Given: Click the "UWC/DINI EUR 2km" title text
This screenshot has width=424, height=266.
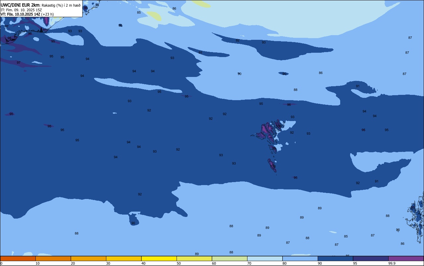Looking at the screenshot, I should point(20,5).
